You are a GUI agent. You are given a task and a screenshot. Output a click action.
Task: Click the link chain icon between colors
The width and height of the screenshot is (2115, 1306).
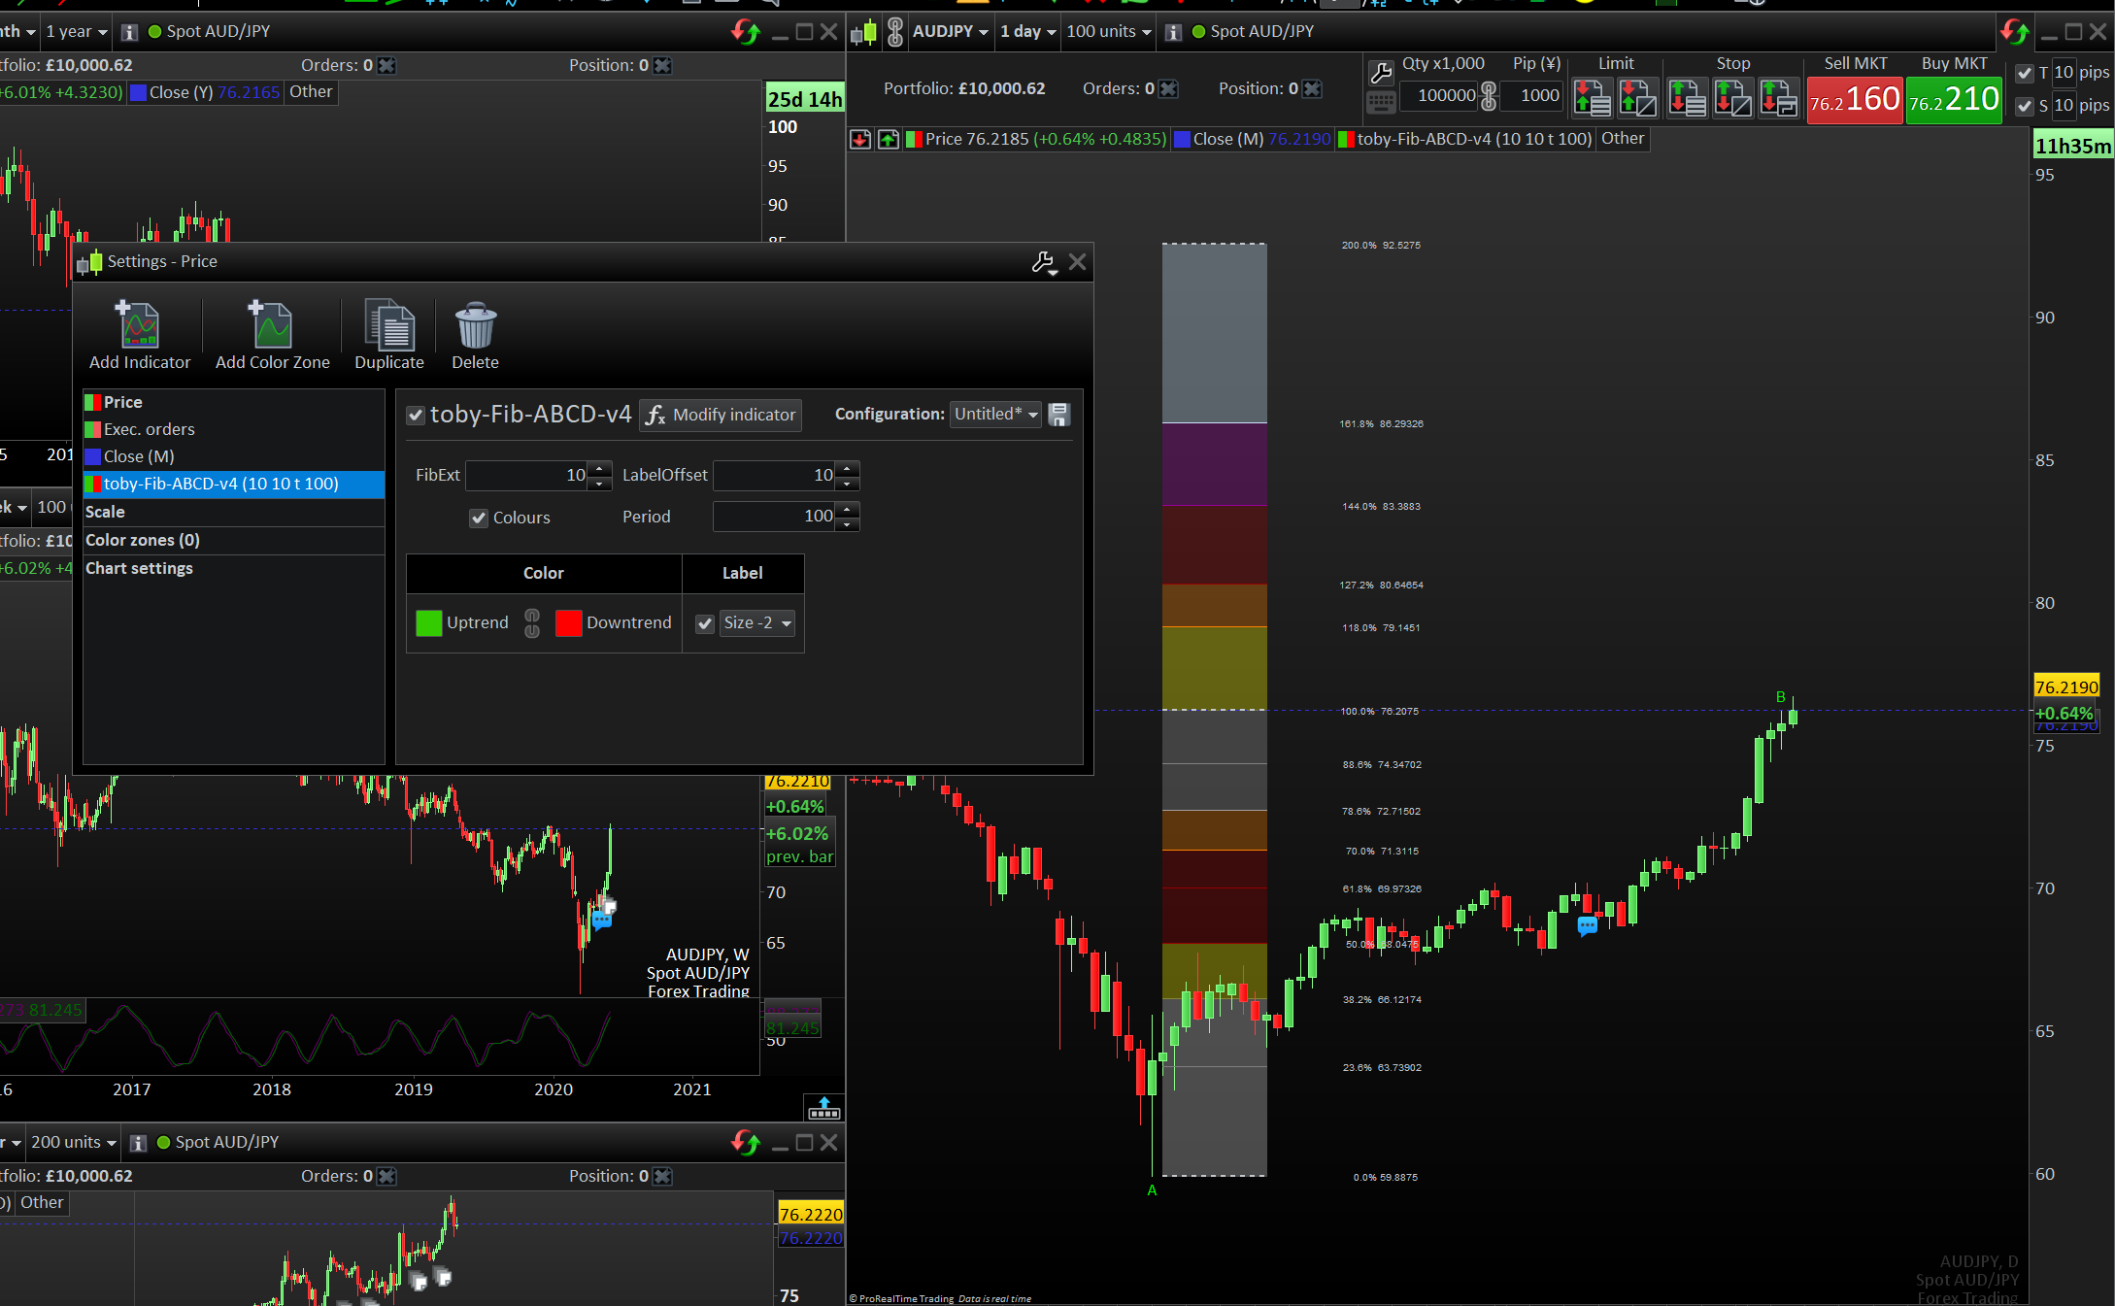532,623
